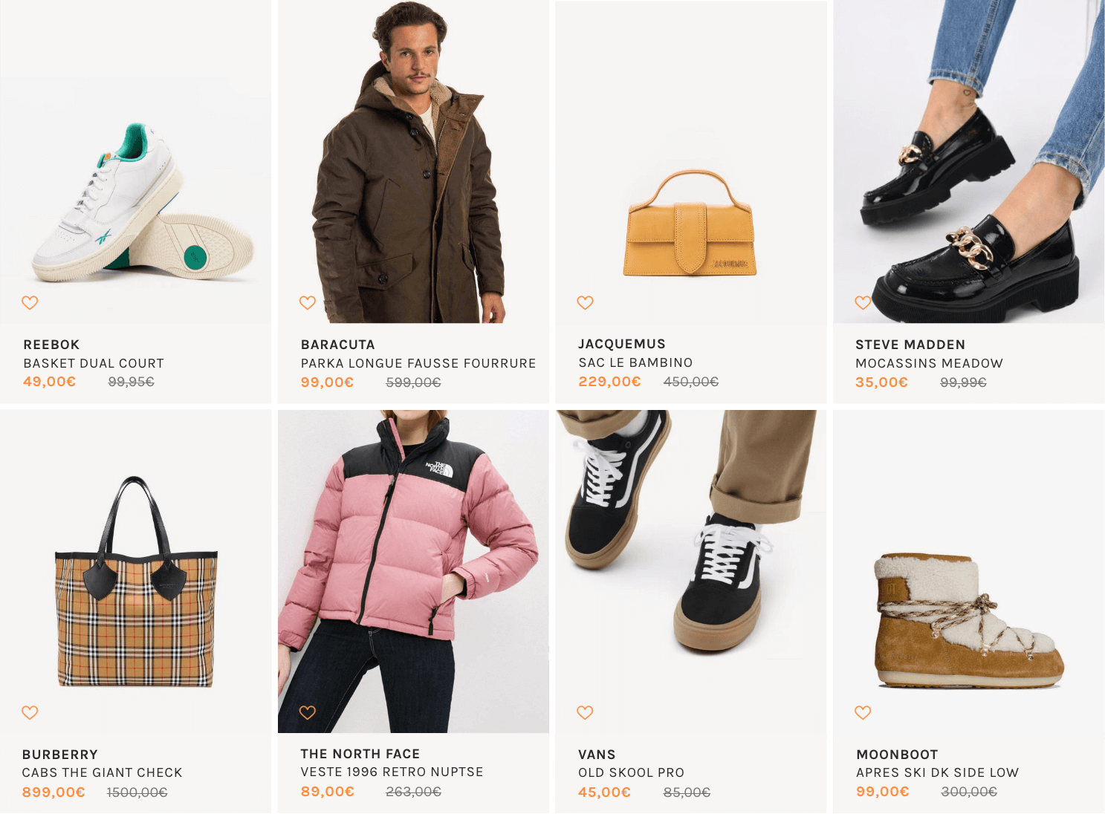Favorite the Moonboot Apres Ski boot
Viewport: 1105px width, 814px height.
(863, 712)
